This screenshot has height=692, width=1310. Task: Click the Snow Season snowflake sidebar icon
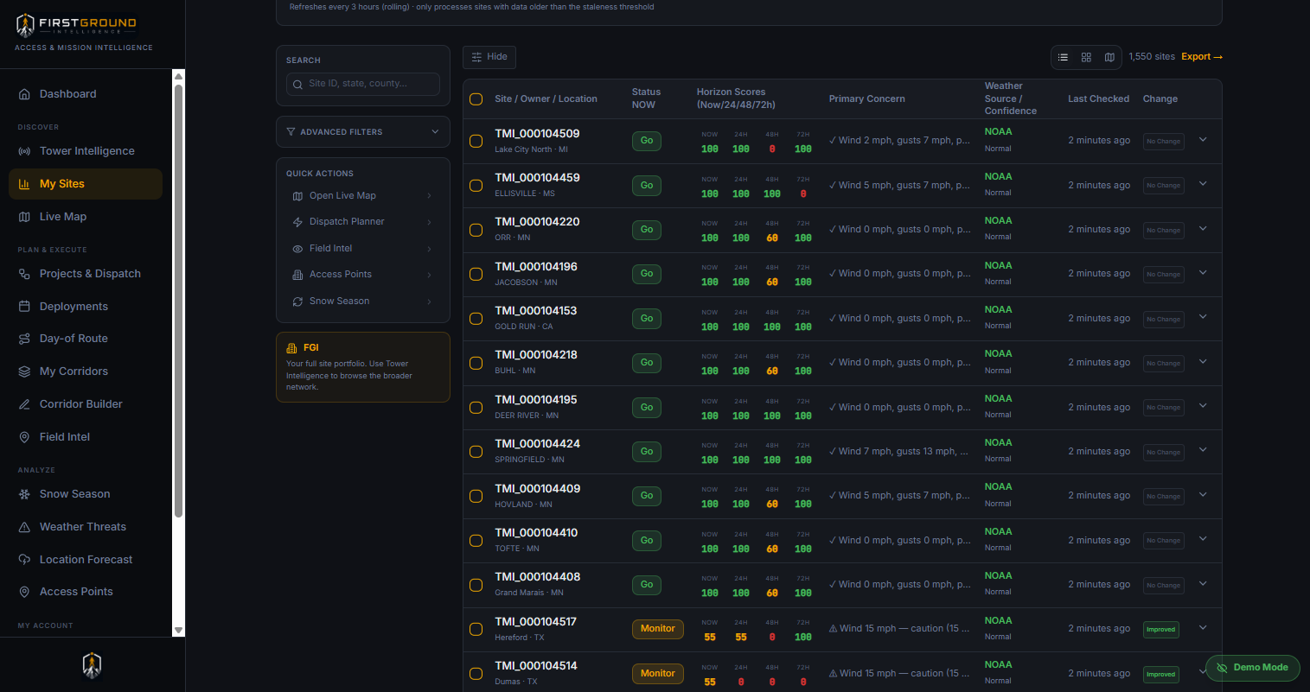coord(24,494)
